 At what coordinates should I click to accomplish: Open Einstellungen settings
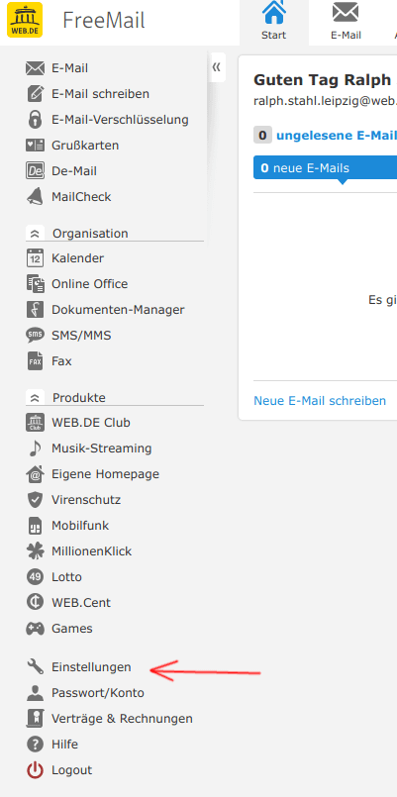click(91, 667)
